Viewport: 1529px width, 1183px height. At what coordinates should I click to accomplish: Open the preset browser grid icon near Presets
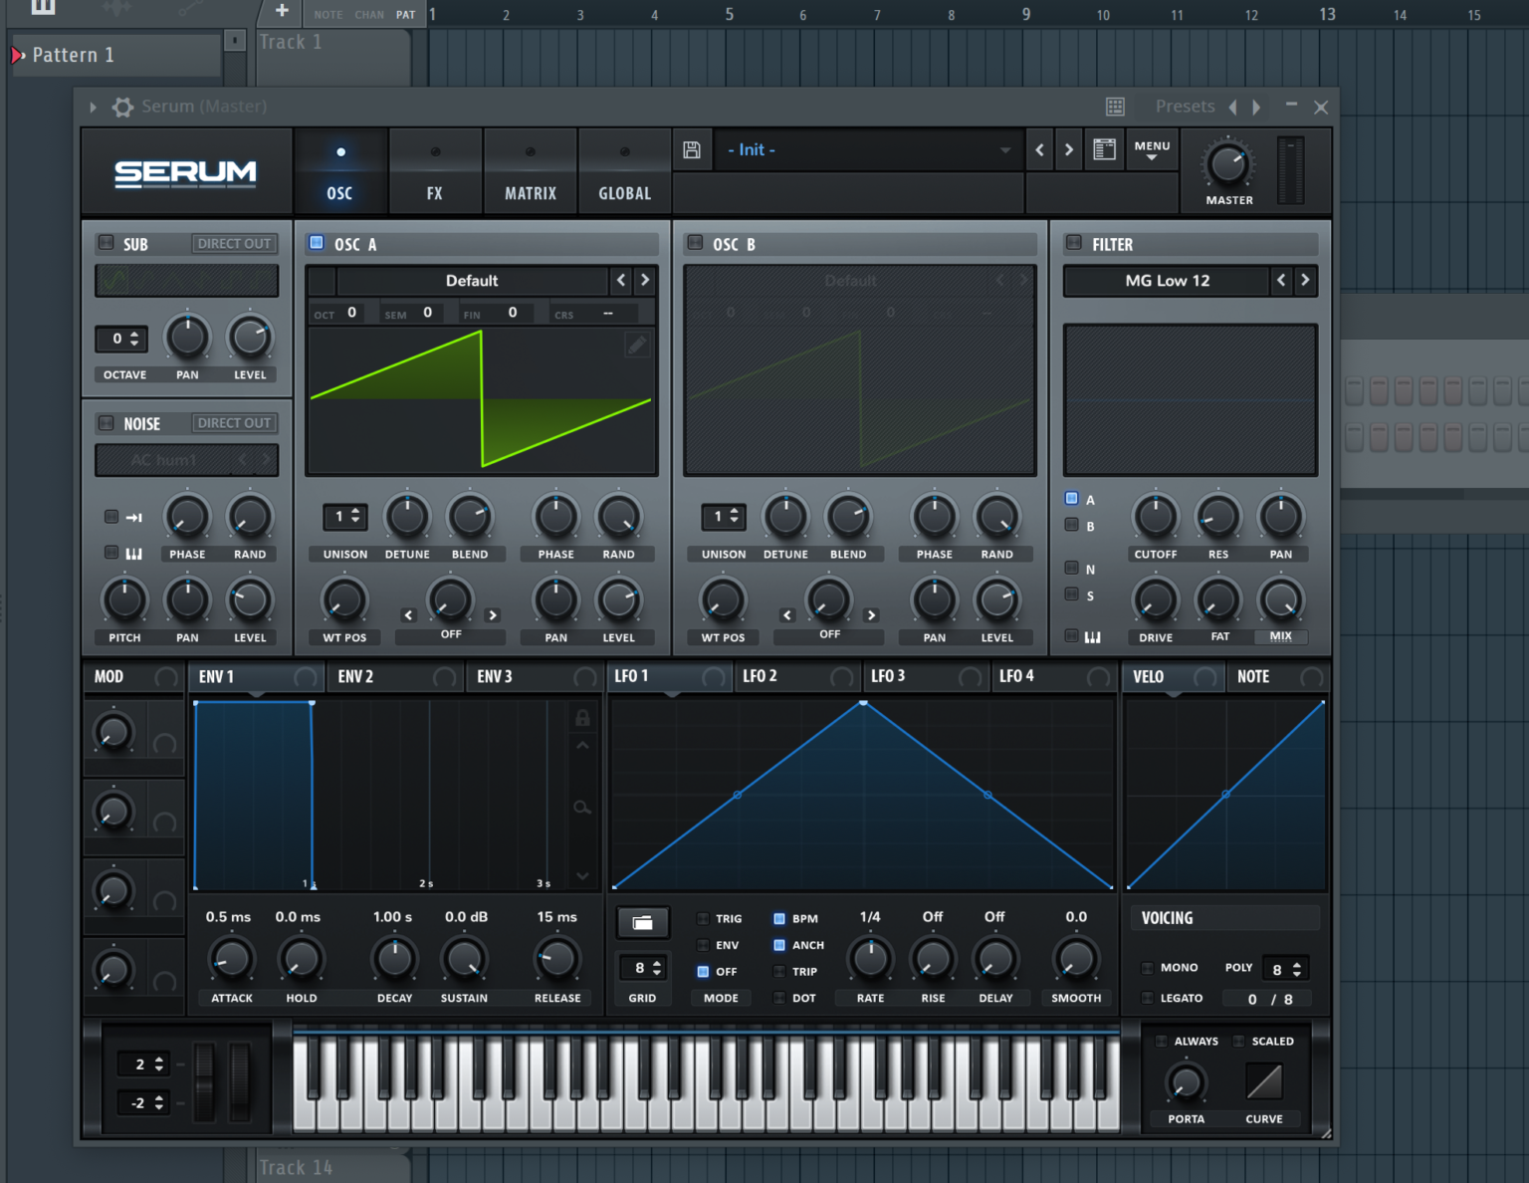click(x=1114, y=107)
